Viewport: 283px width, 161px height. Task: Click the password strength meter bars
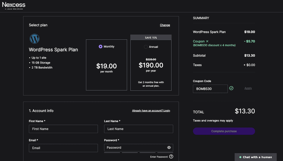[139, 153]
